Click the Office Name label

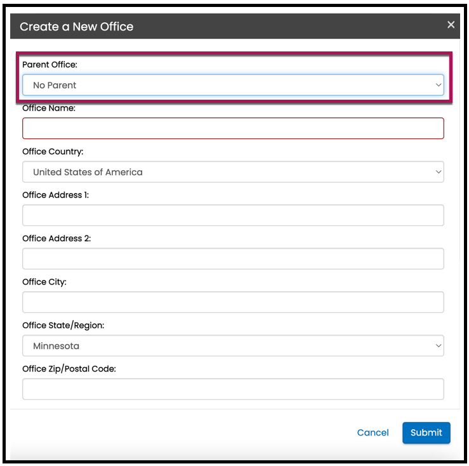(x=49, y=108)
